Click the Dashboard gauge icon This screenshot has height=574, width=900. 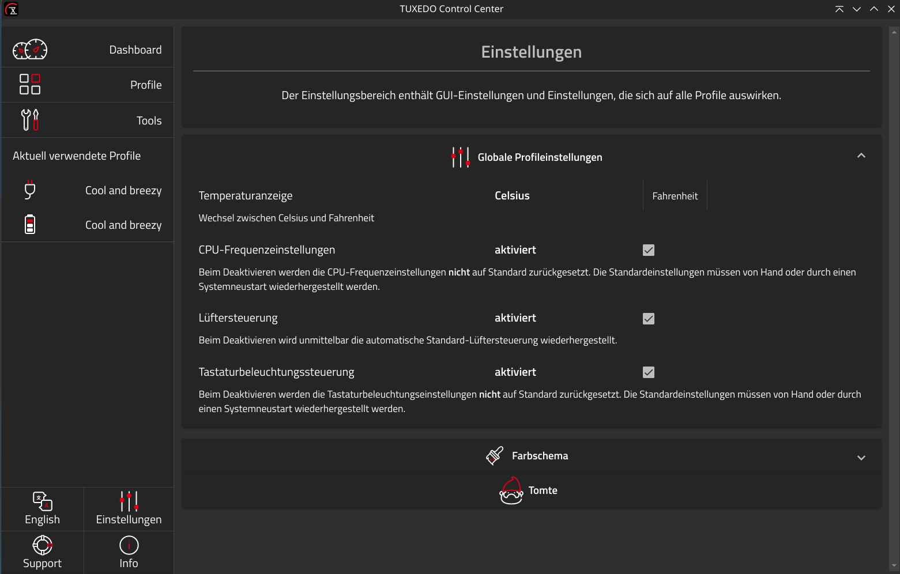(x=30, y=50)
